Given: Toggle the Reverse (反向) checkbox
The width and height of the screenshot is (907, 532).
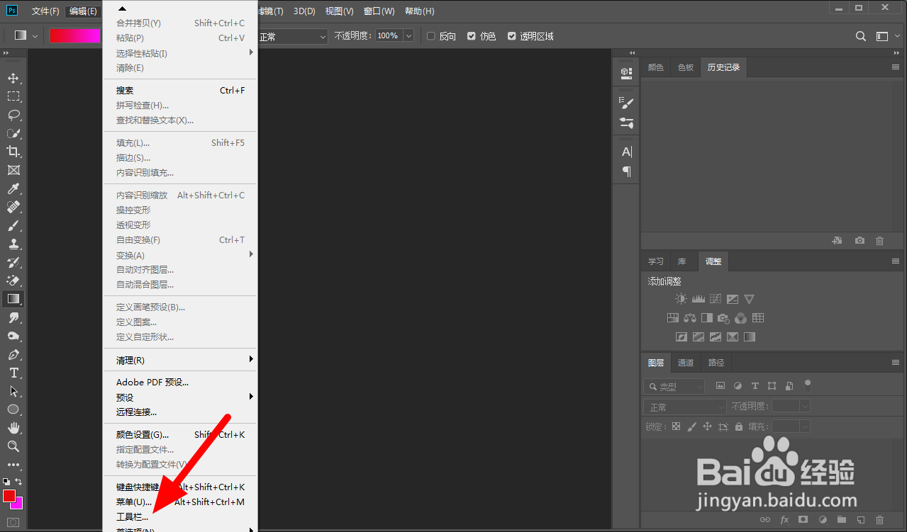Looking at the screenshot, I should [x=430, y=36].
